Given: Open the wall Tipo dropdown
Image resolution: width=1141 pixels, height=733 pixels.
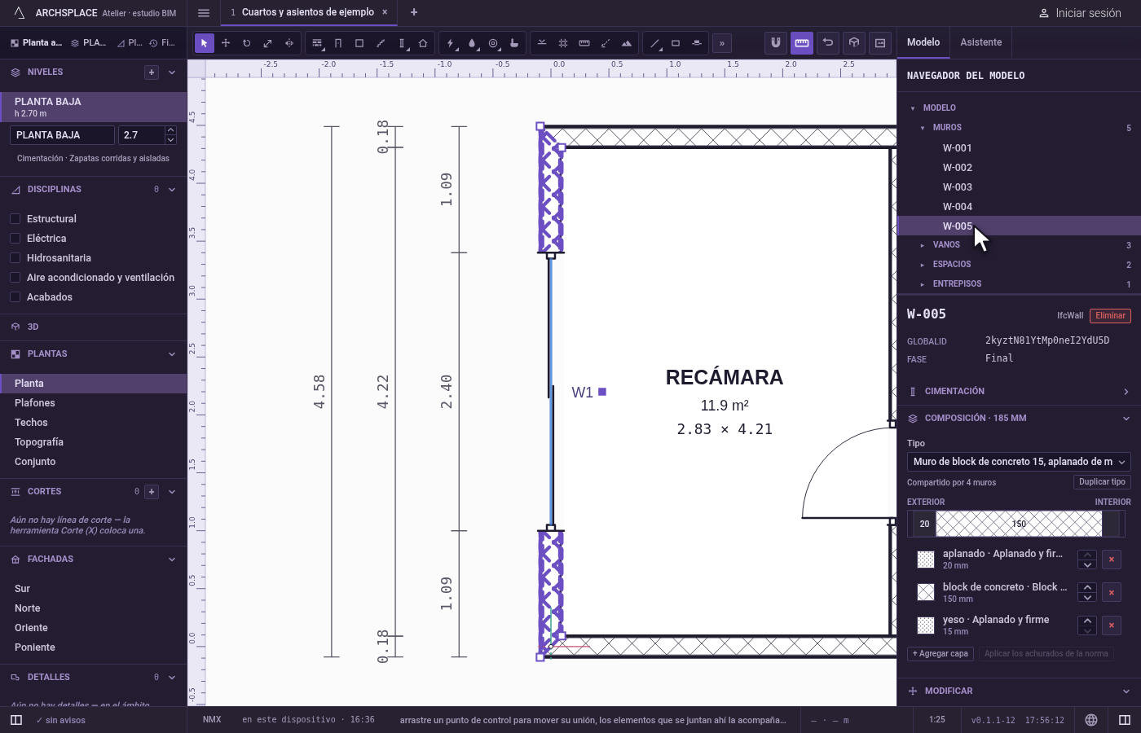Looking at the screenshot, I should pyautogui.click(x=1019, y=462).
